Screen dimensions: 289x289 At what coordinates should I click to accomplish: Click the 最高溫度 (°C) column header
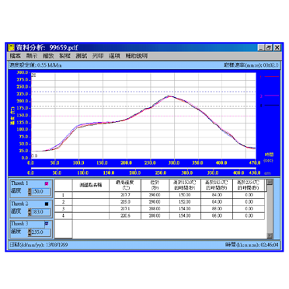[125, 185]
